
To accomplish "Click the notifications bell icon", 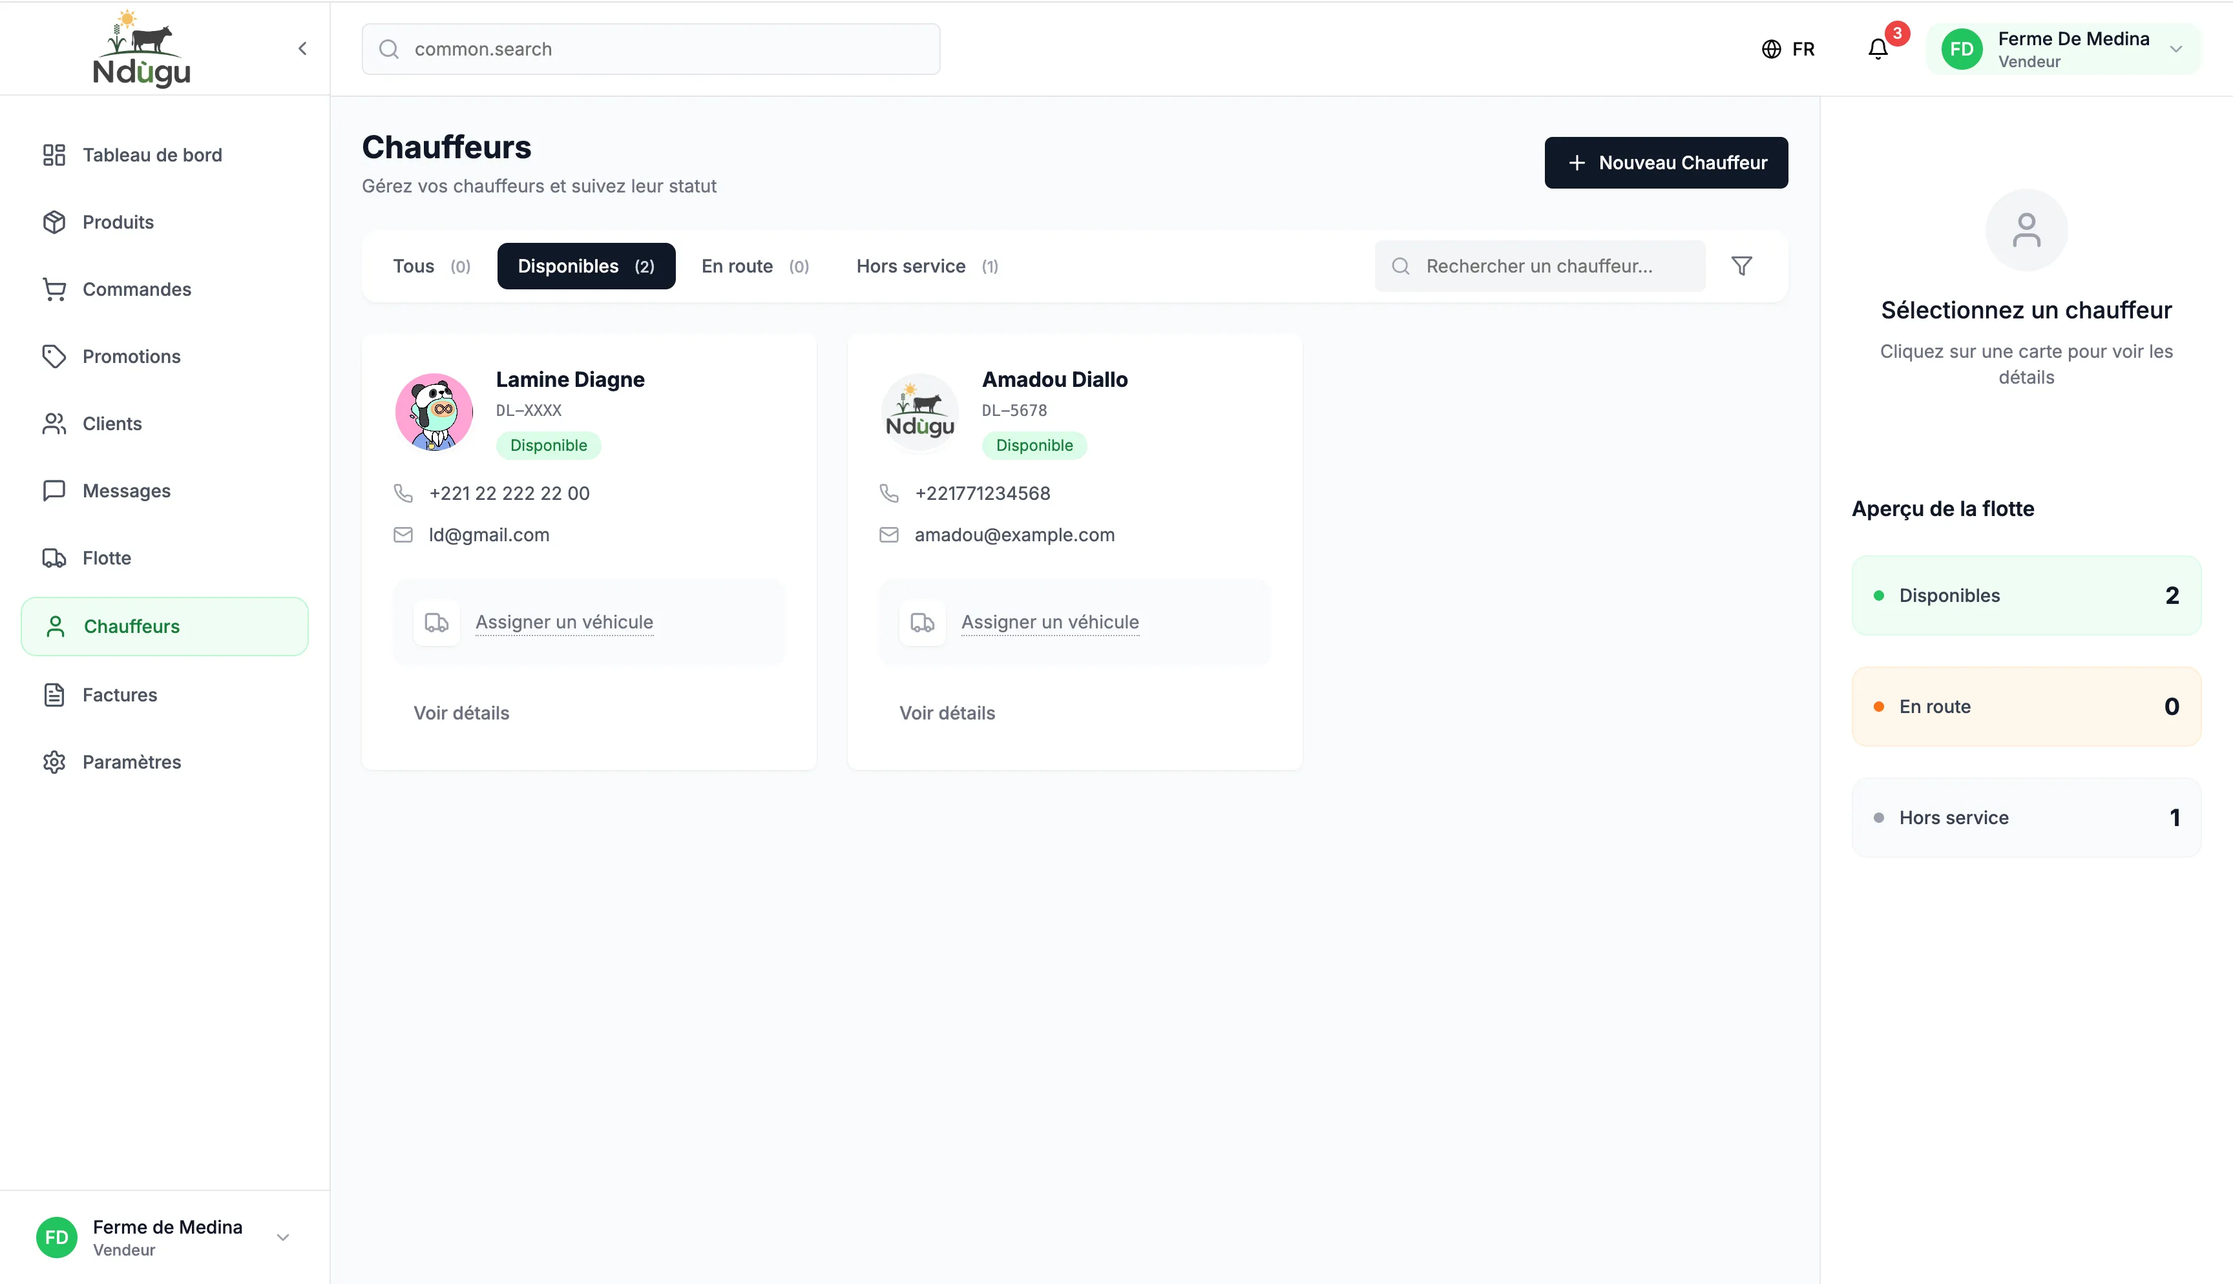I will 1878,49.
